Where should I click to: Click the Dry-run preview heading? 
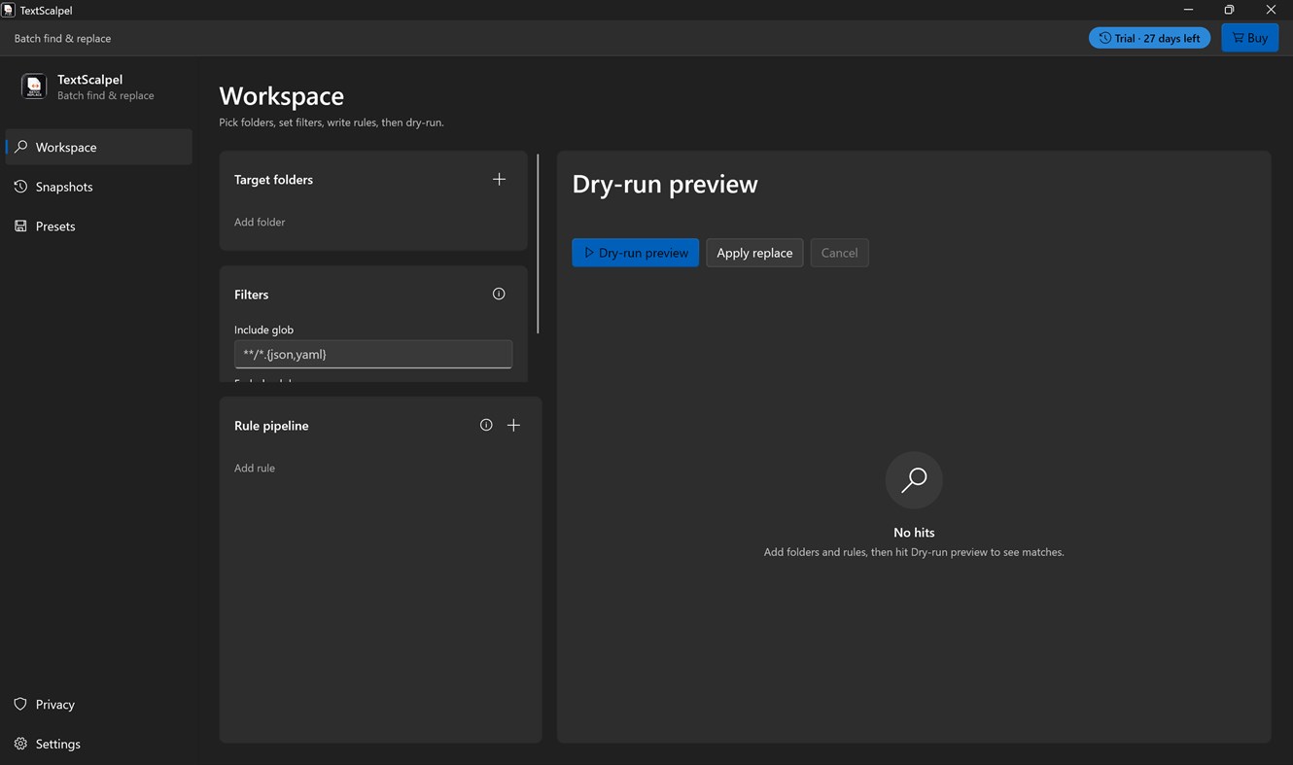[x=665, y=184]
